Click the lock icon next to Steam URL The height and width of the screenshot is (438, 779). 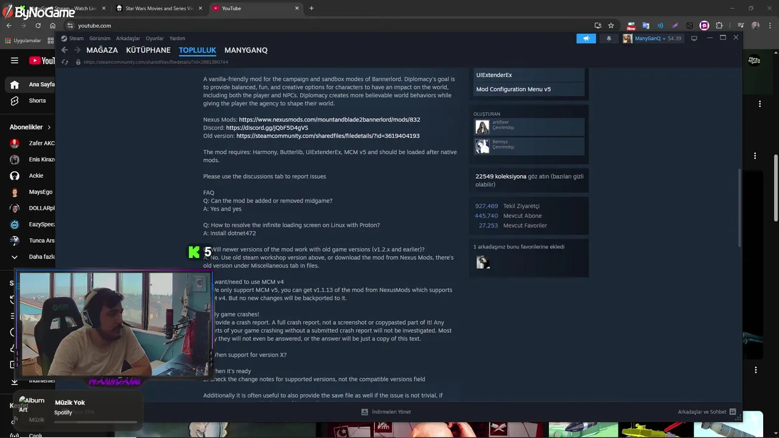click(x=78, y=61)
